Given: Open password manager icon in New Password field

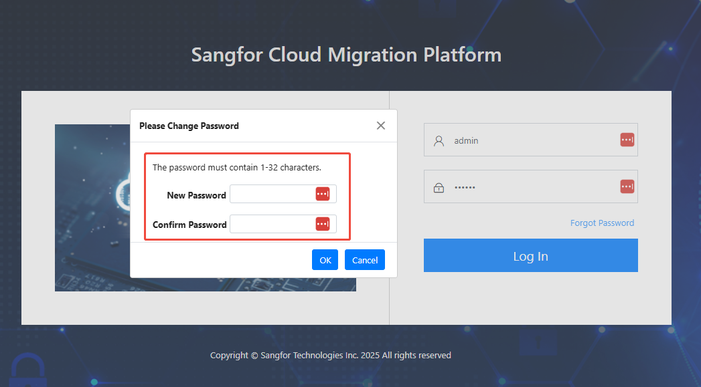Looking at the screenshot, I should (x=322, y=195).
